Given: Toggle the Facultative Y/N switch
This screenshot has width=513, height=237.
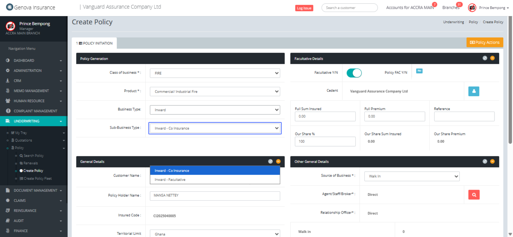Looking at the screenshot, I should [354, 73].
